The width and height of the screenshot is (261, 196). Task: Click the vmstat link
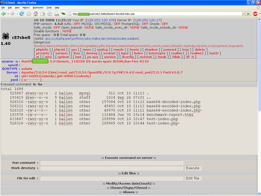click(109, 53)
